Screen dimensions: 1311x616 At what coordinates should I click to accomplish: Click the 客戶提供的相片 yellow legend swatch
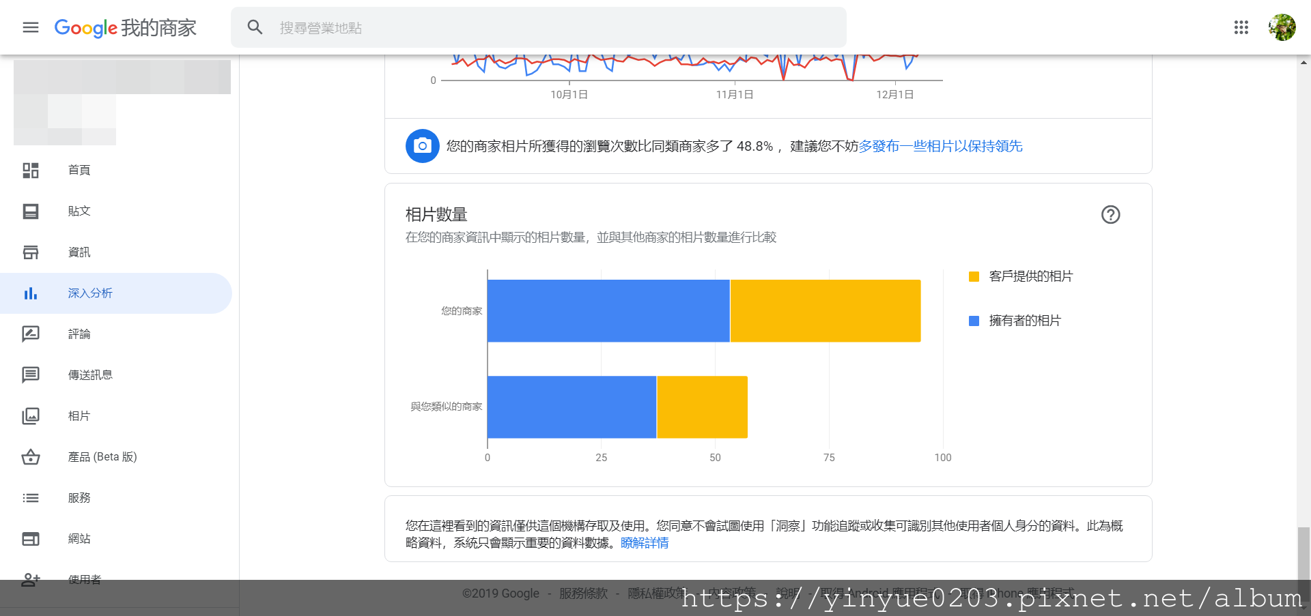974,276
